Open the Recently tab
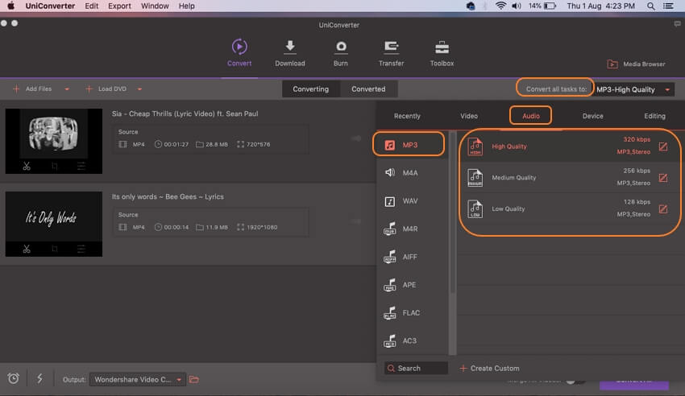This screenshot has height=396, width=685. point(407,116)
